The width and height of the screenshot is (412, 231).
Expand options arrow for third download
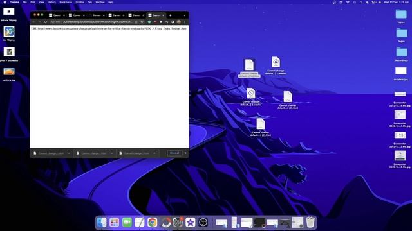click(x=154, y=153)
